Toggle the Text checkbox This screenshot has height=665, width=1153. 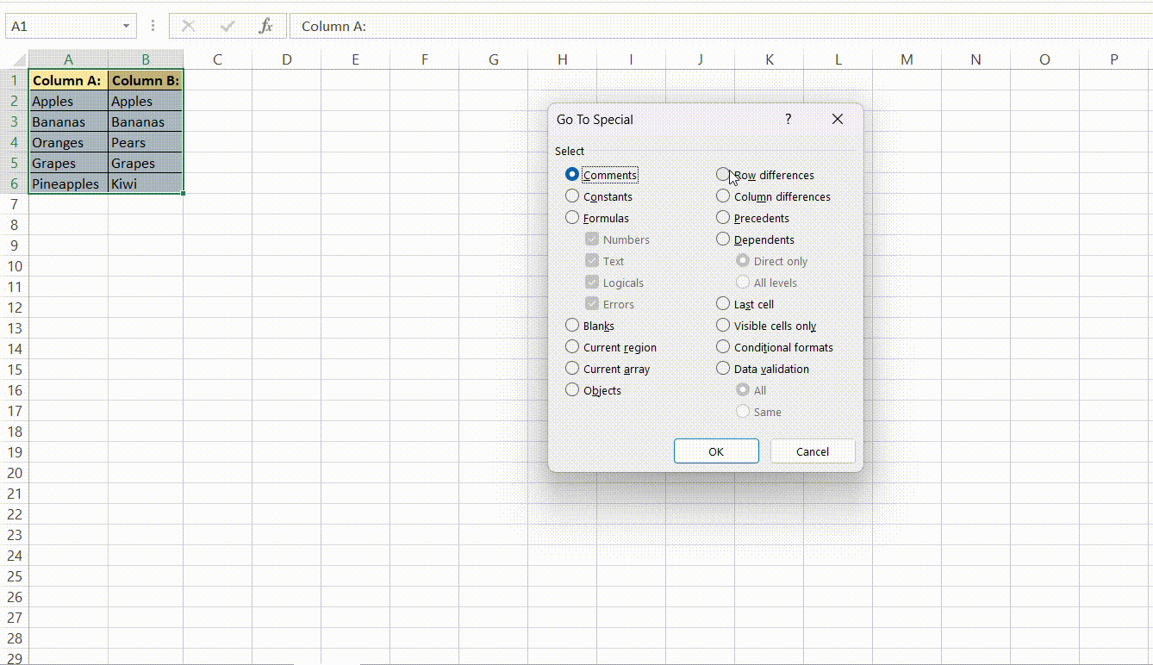tap(591, 260)
